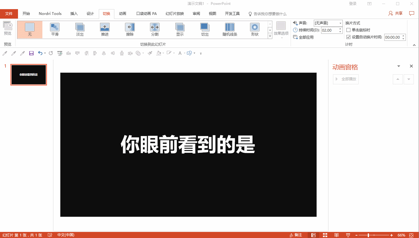Collapse the ribbon with the chevron
This screenshot has height=238, width=419.
pos(414,45)
